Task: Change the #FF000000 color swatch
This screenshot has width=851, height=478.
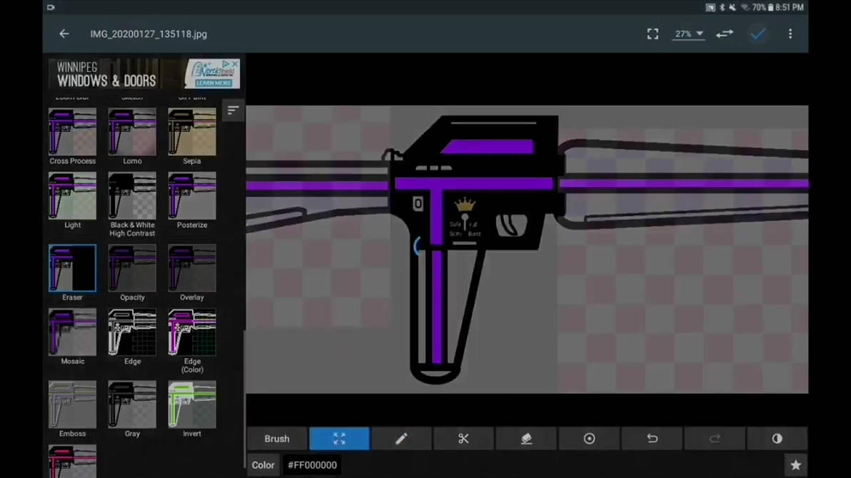Action: [x=312, y=464]
